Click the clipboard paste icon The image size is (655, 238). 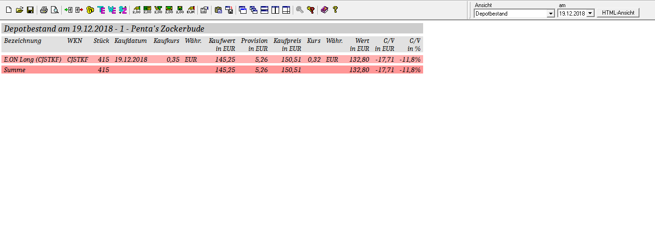tap(218, 9)
